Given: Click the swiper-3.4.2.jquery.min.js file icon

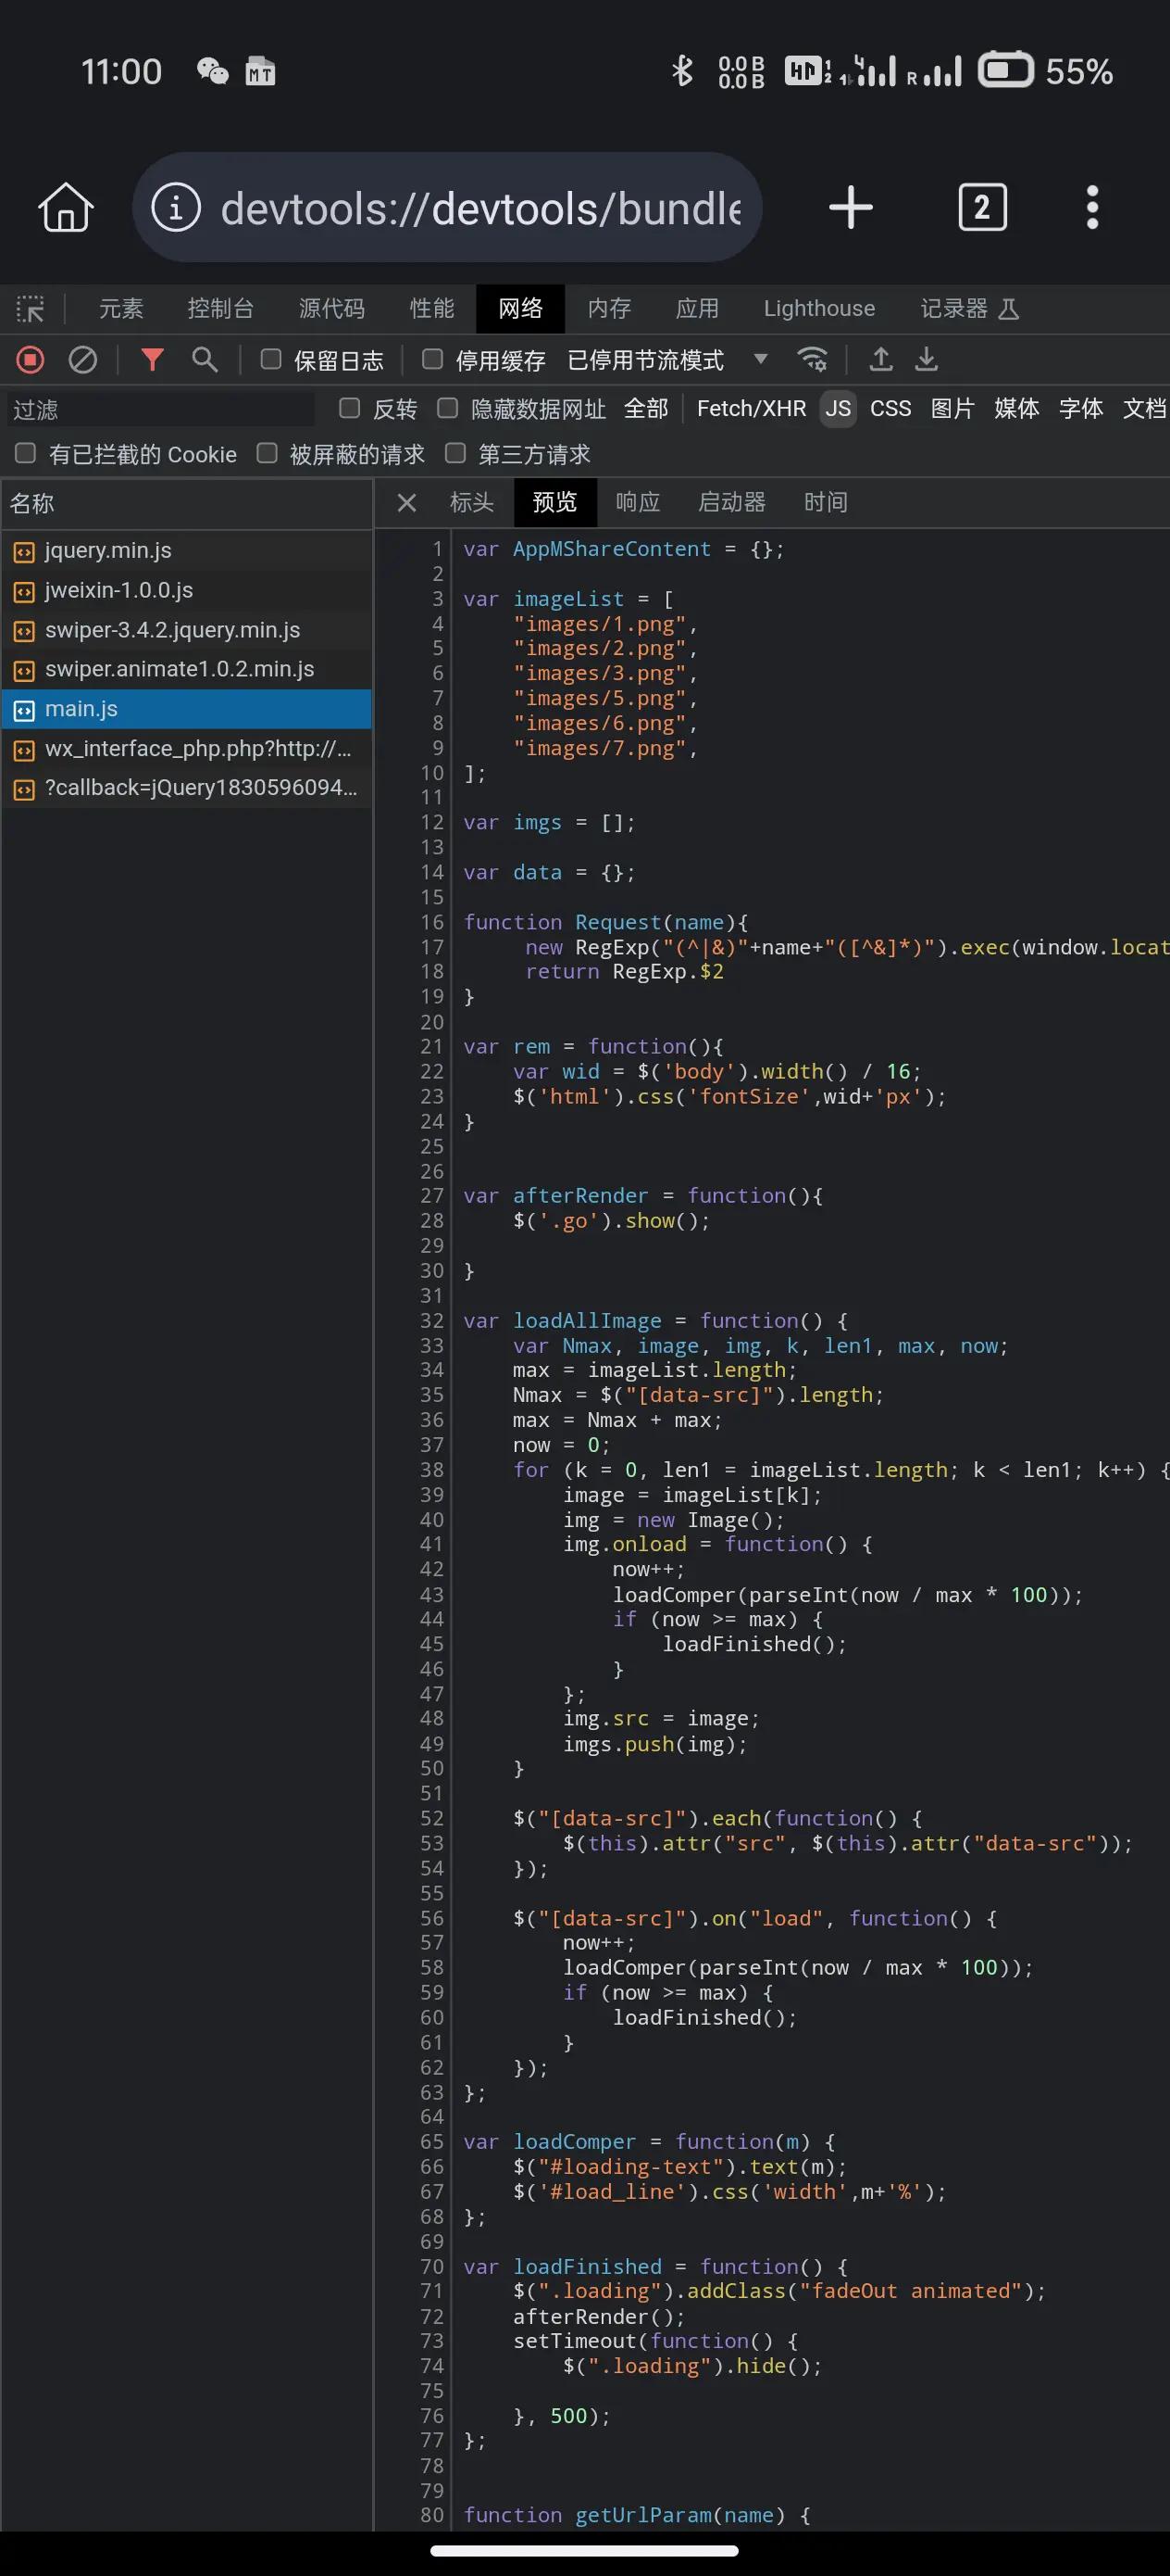Looking at the screenshot, I should pos(24,631).
